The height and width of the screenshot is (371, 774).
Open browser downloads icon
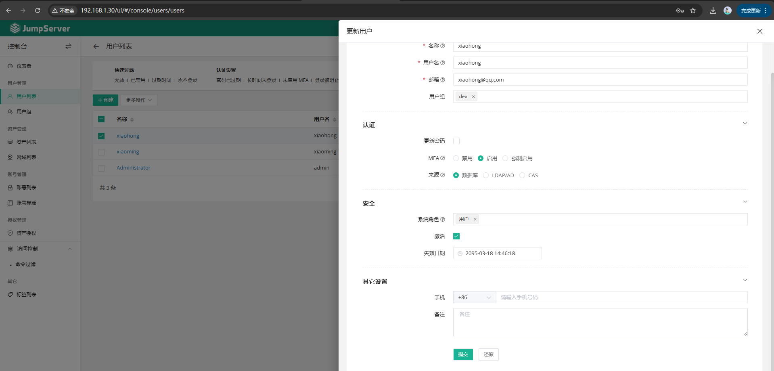(713, 10)
